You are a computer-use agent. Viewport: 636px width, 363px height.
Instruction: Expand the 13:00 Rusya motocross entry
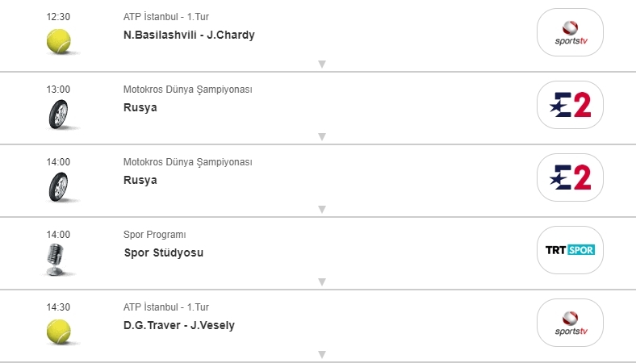tap(321, 136)
